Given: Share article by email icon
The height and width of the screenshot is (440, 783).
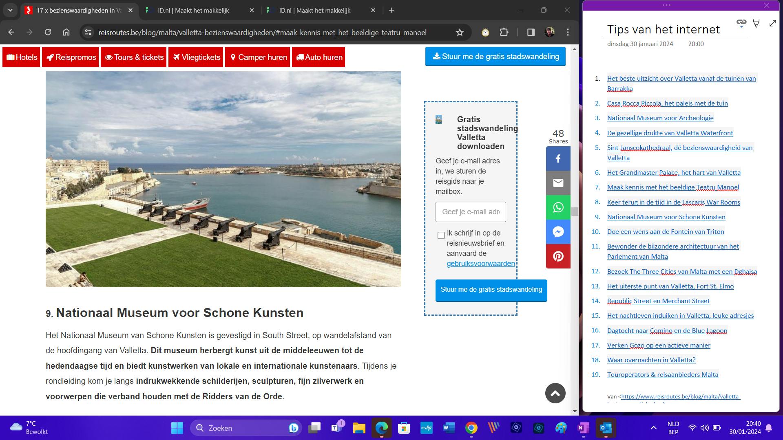Looking at the screenshot, I should [x=558, y=183].
